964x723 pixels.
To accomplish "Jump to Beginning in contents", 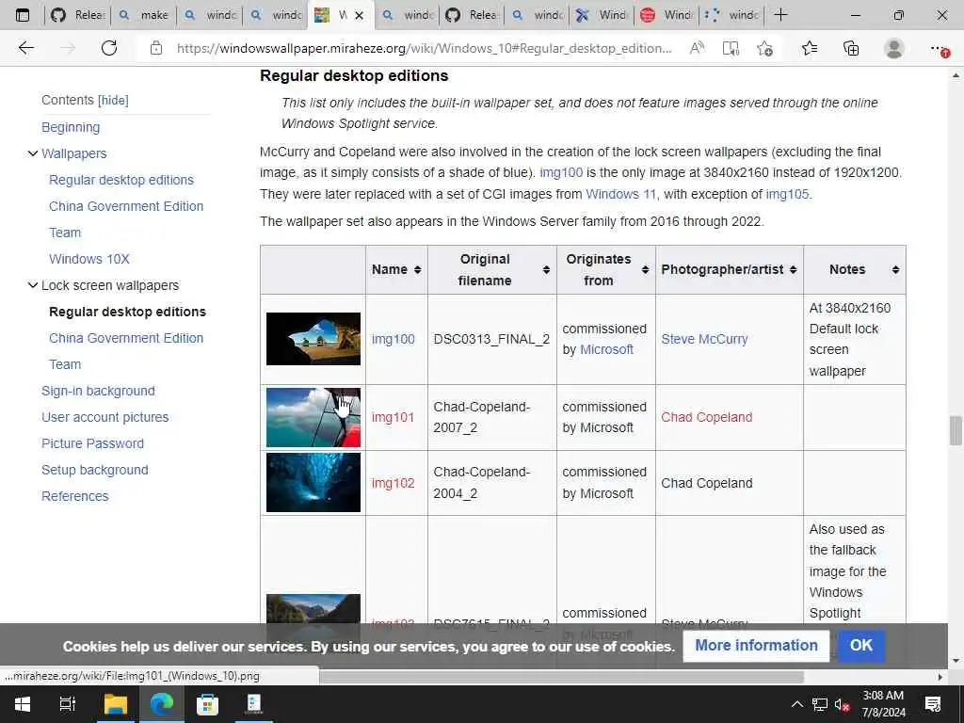I will [71, 127].
